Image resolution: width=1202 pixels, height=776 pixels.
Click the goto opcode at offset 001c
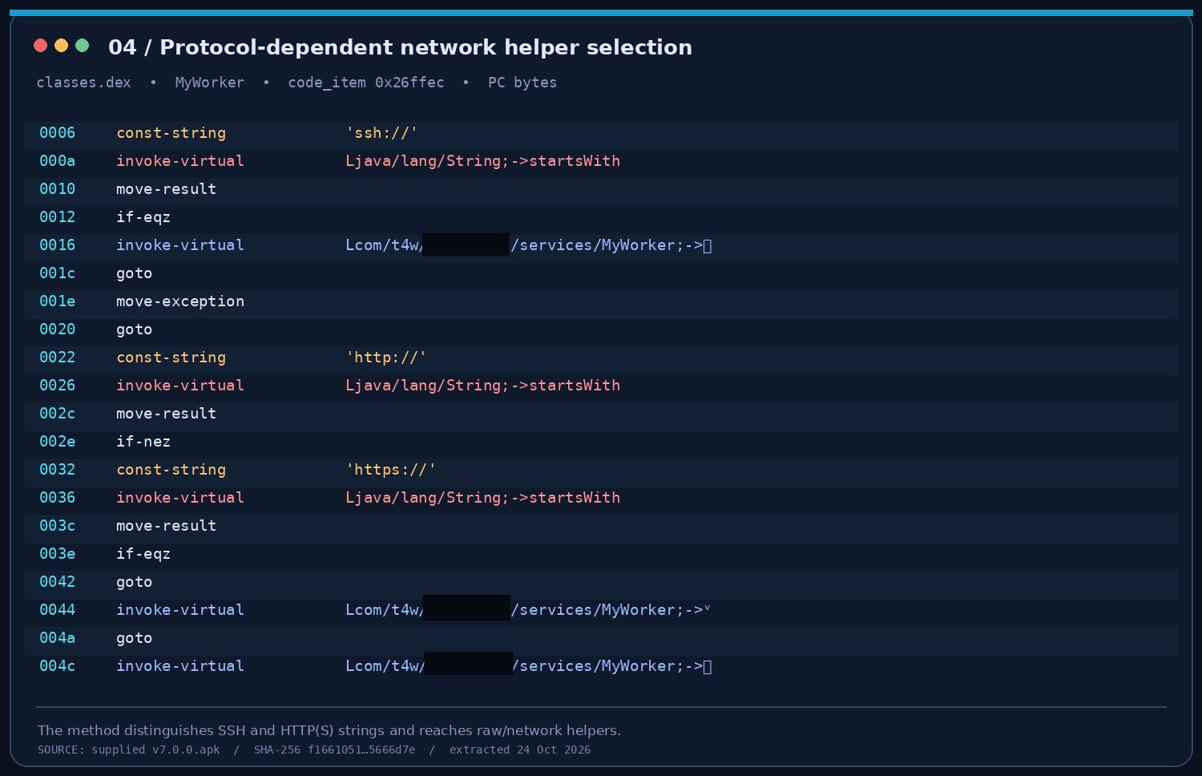(x=135, y=273)
